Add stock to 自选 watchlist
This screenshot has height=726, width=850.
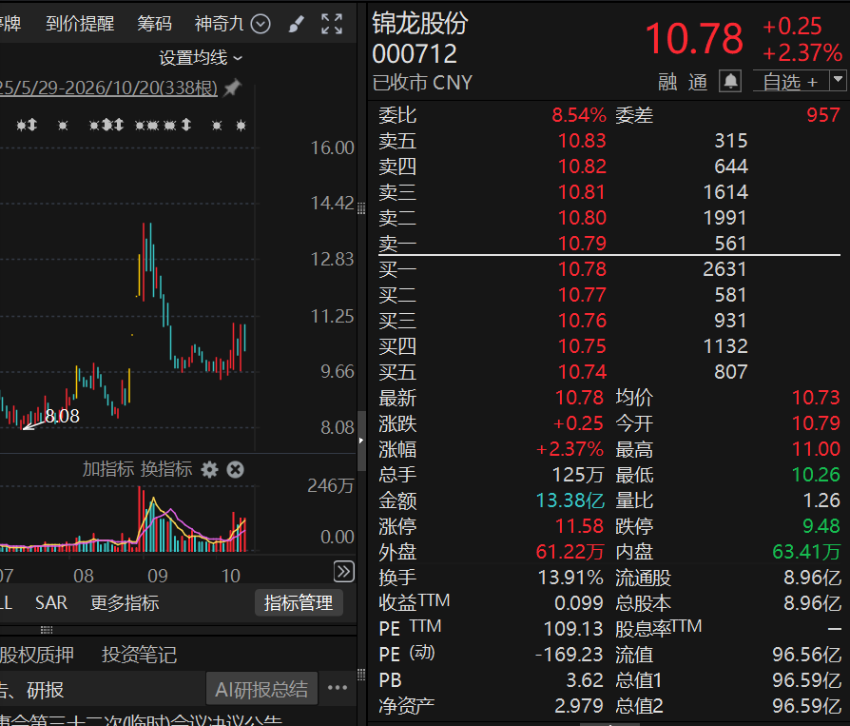tap(790, 82)
